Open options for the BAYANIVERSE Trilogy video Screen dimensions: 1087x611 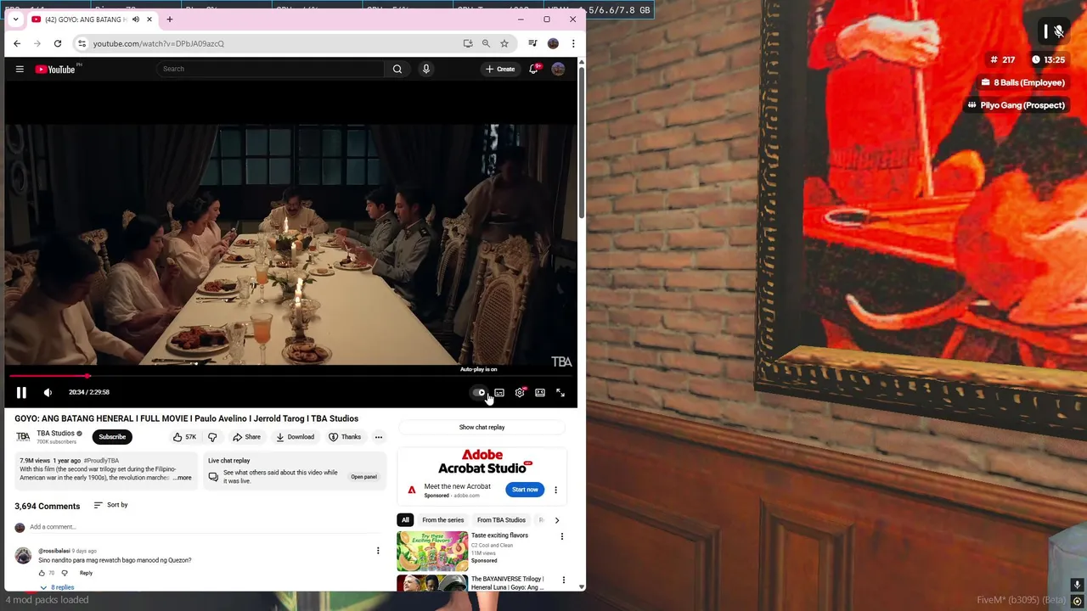coord(563,580)
